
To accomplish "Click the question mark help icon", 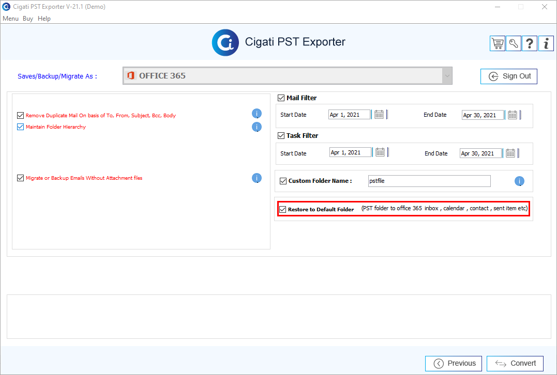I will [530, 43].
